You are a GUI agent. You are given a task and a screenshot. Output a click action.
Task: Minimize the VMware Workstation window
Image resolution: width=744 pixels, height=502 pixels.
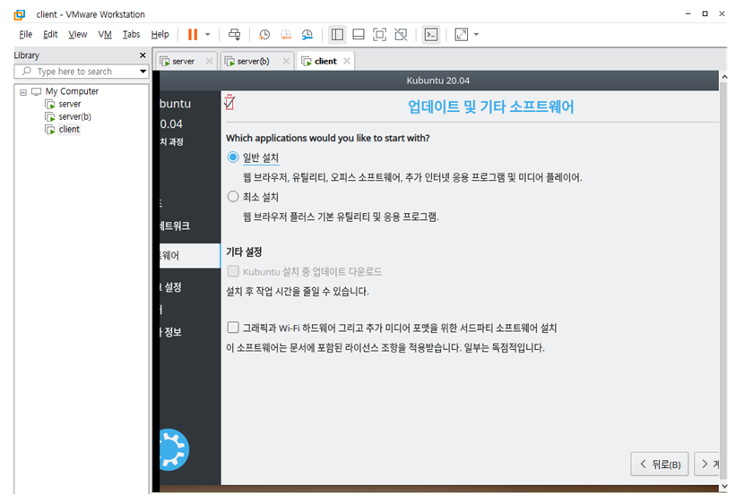[688, 14]
